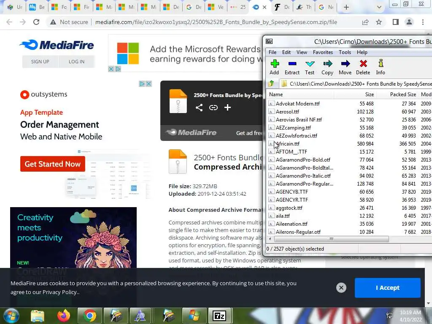This screenshot has width=432, height=324.
Task: Click the SIGN UP button on MediaFire
Action: 40,62
